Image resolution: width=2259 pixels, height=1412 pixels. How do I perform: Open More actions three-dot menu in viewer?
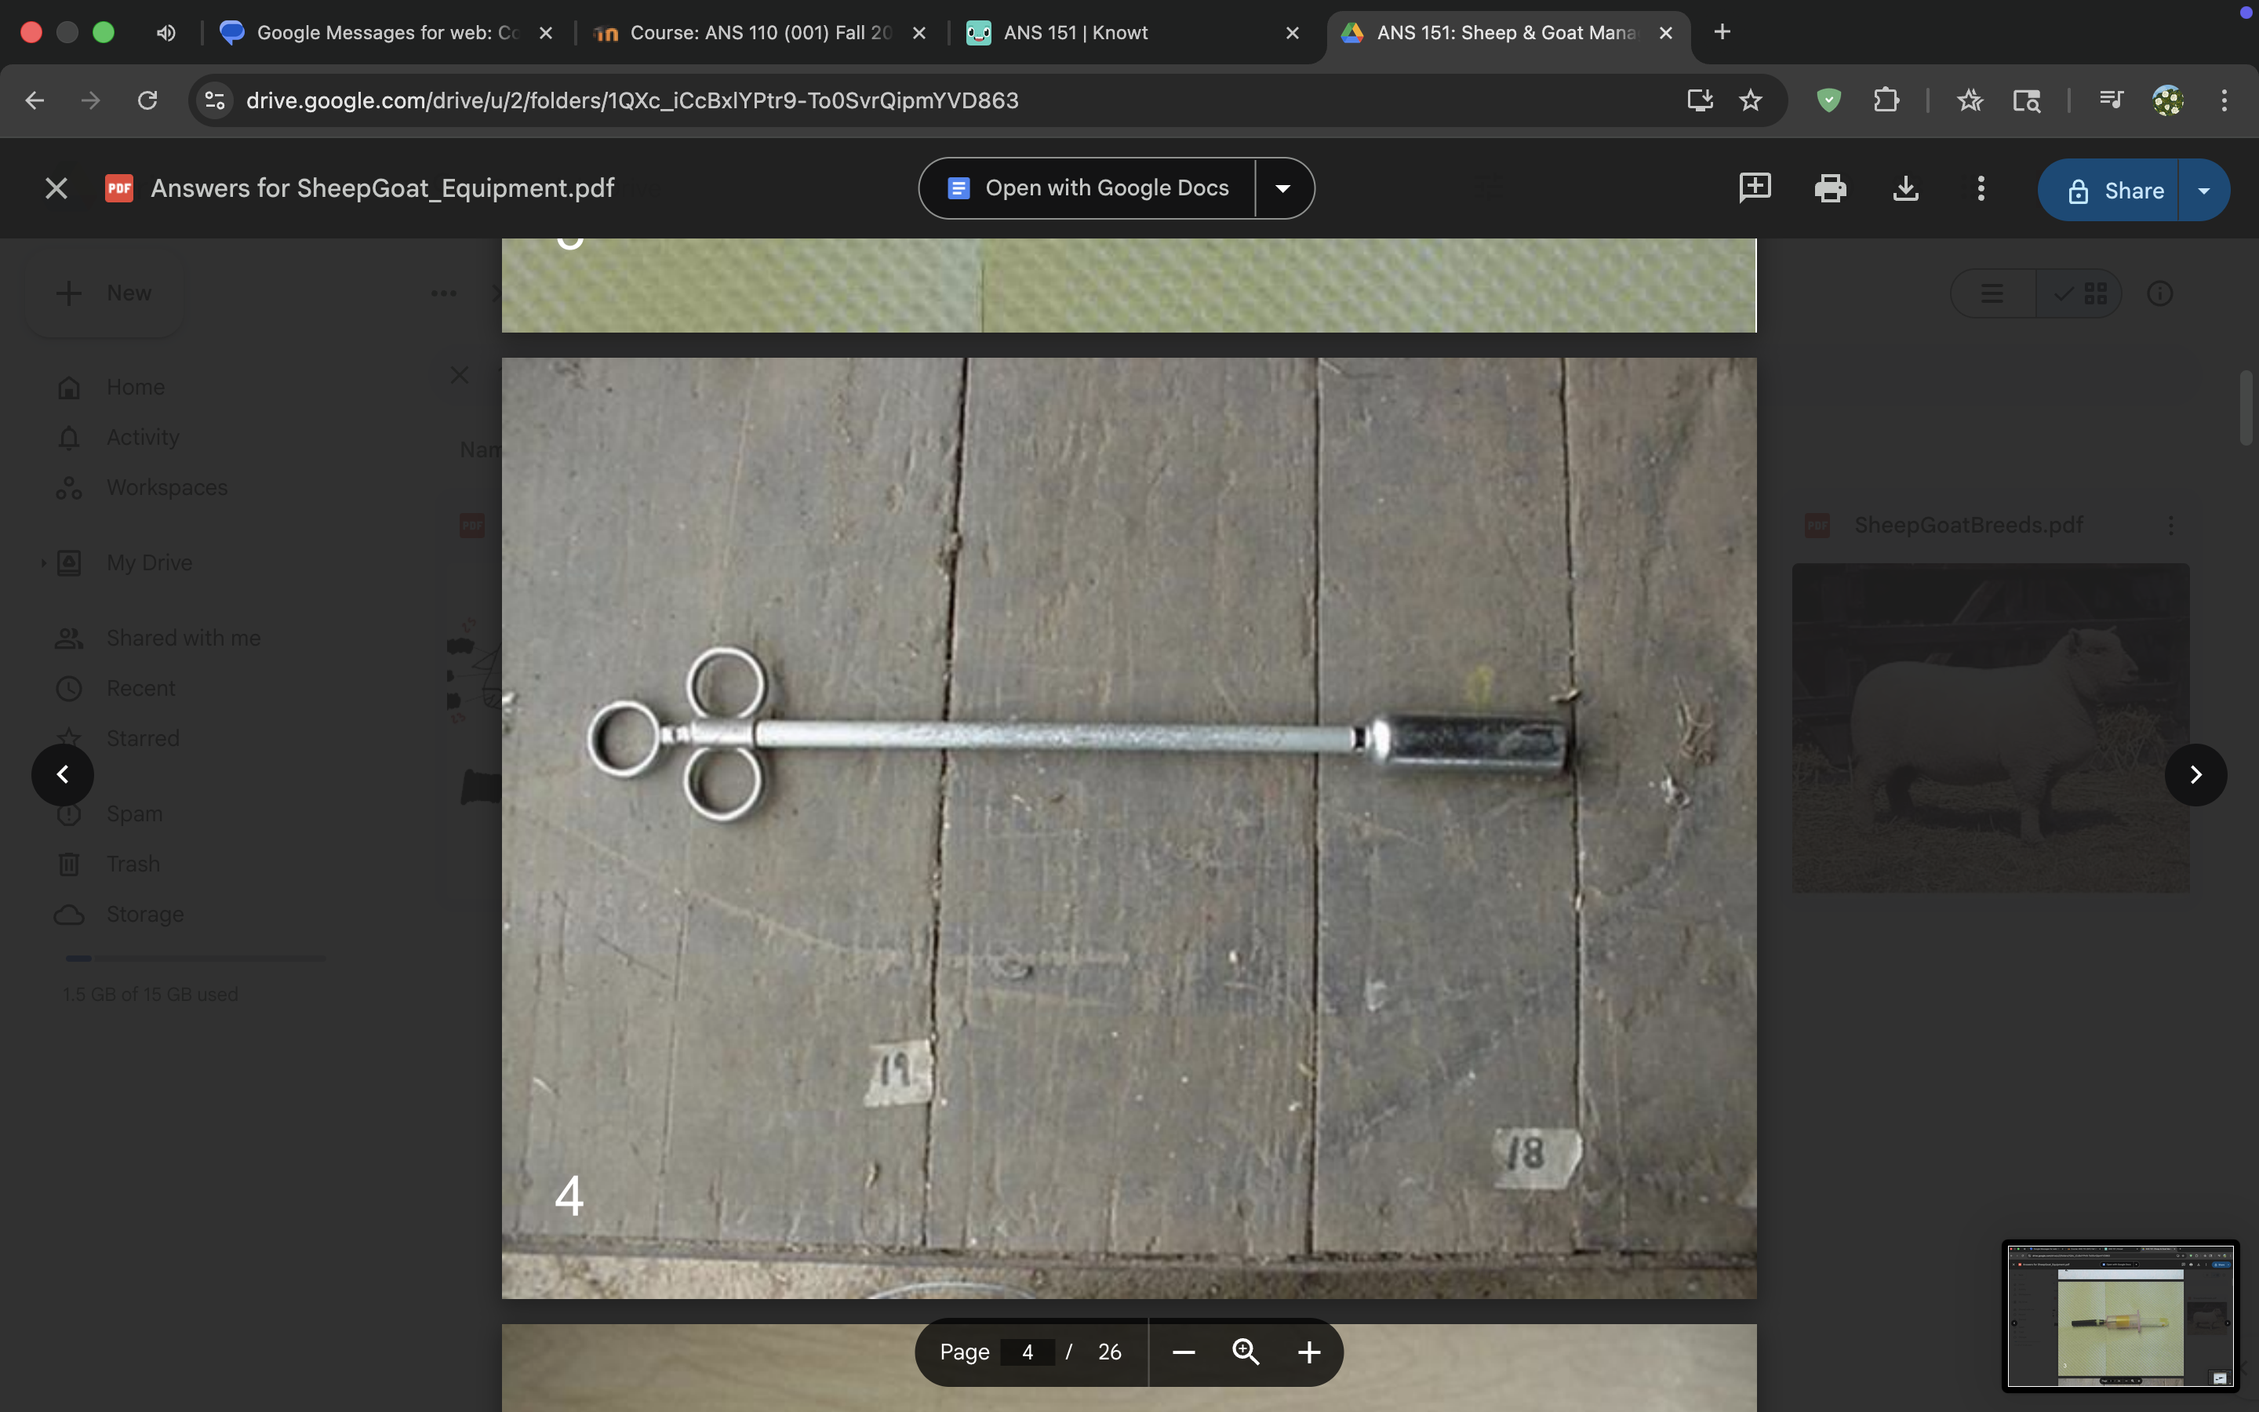coord(1981,188)
